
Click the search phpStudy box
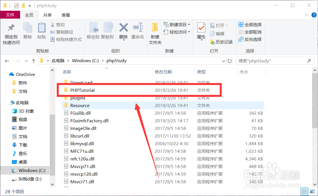point(275,61)
